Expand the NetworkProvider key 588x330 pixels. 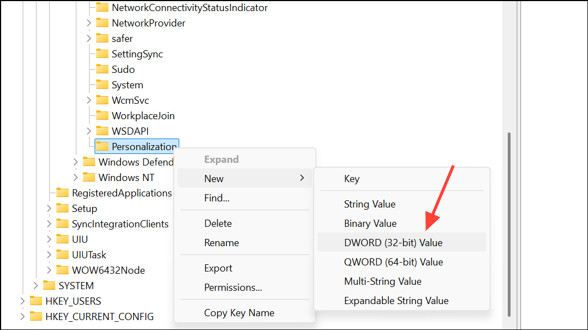[89, 23]
